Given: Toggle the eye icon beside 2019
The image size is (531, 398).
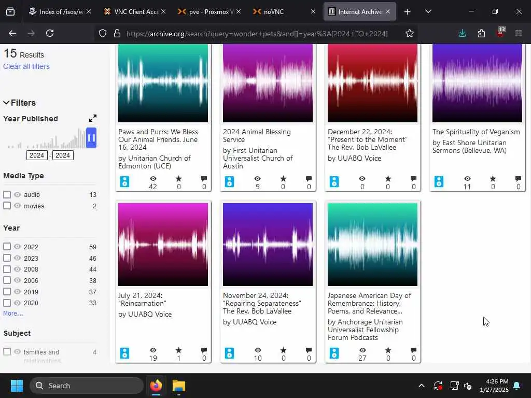Looking at the screenshot, I should click(x=17, y=291).
